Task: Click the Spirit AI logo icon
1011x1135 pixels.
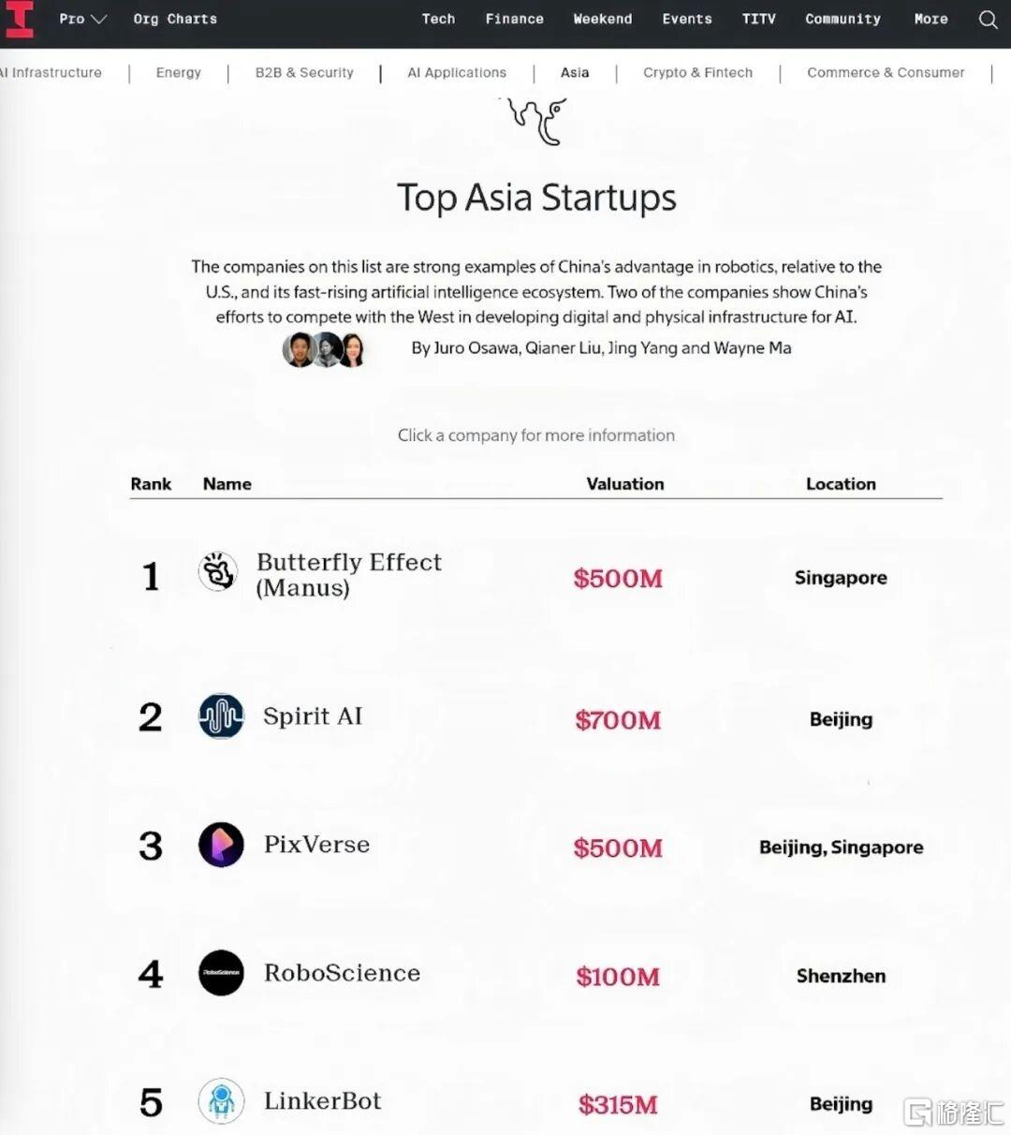Action: click(221, 716)
